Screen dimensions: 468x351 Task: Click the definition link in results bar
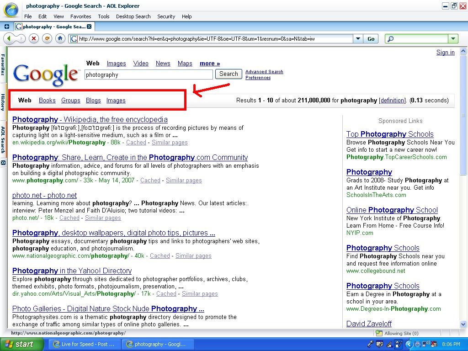click(x=392, y=100)
